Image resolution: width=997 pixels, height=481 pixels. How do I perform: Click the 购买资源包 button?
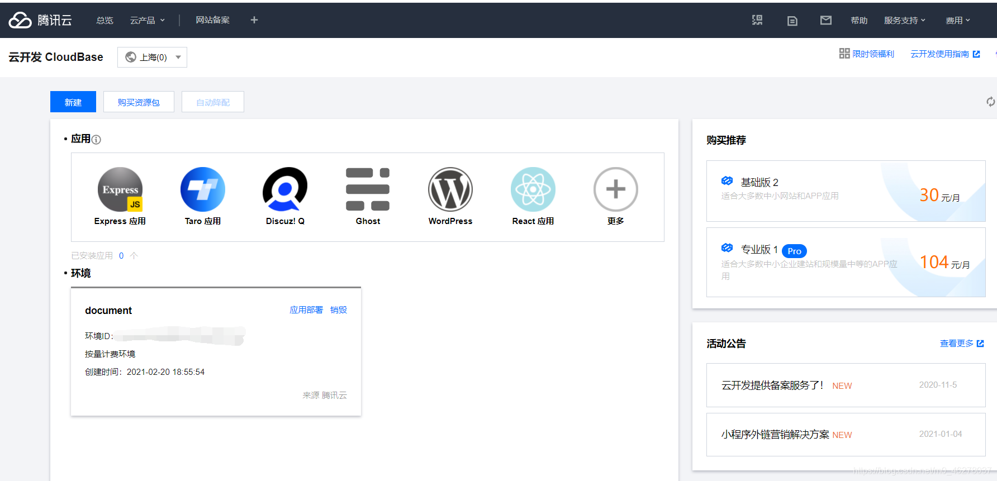(x=139, y=102)
